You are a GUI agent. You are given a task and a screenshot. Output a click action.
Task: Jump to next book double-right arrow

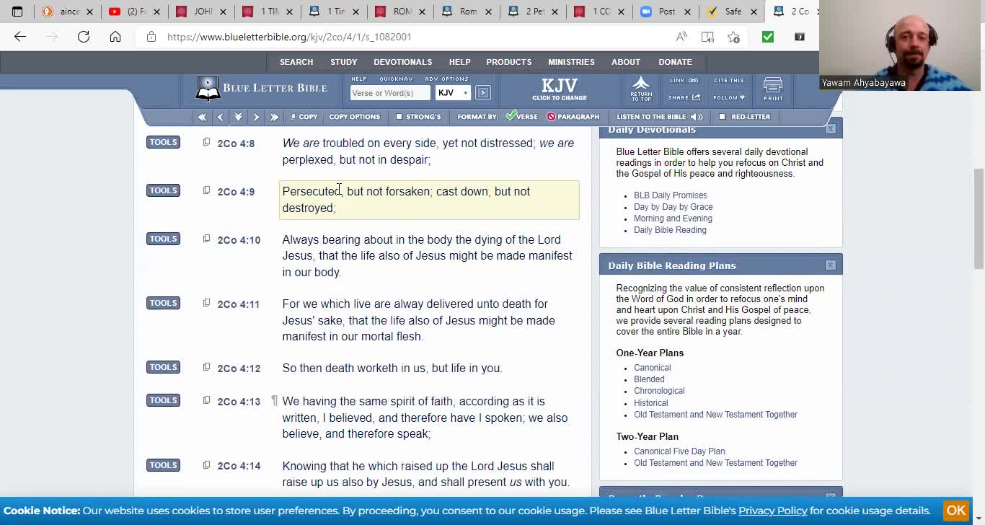click(x=274, y=117)
